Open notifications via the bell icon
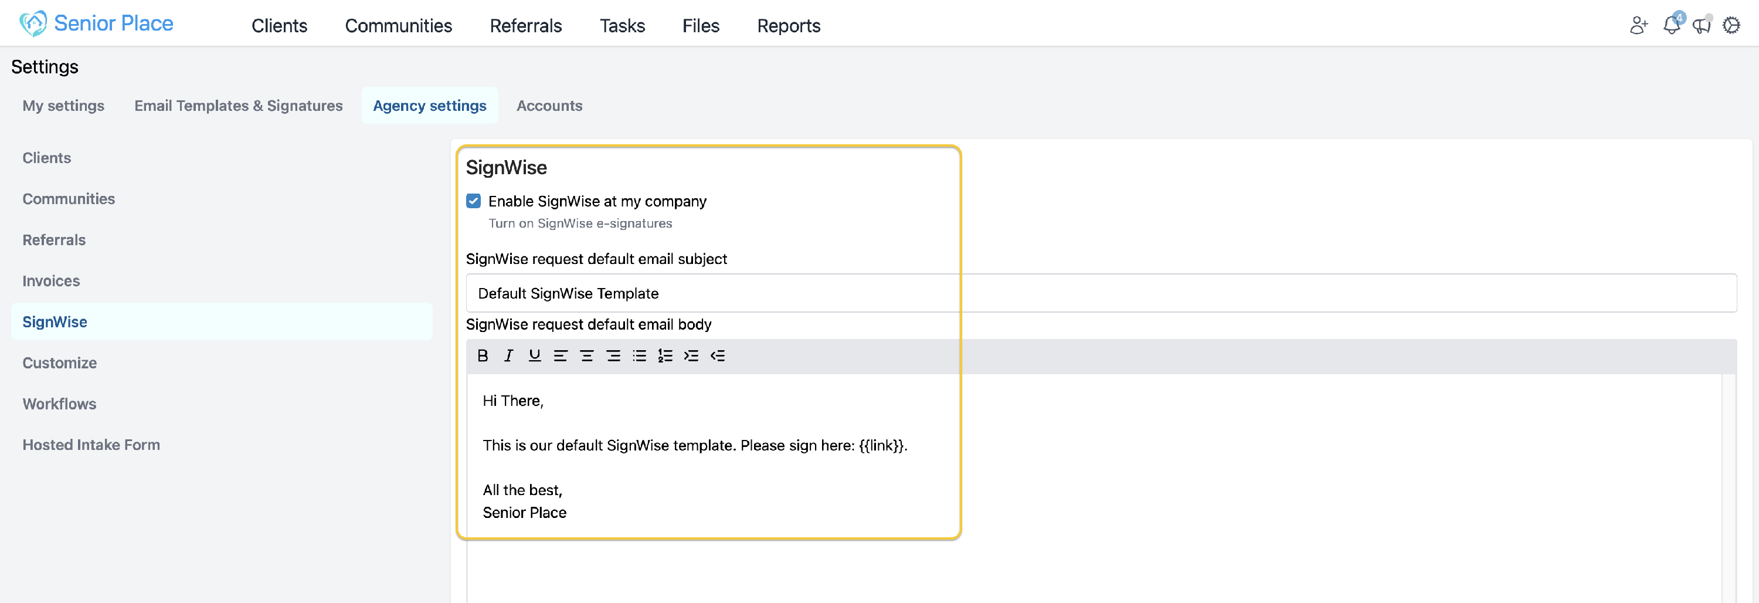The image size is (1759, 603). click(x=1672, y=25)
